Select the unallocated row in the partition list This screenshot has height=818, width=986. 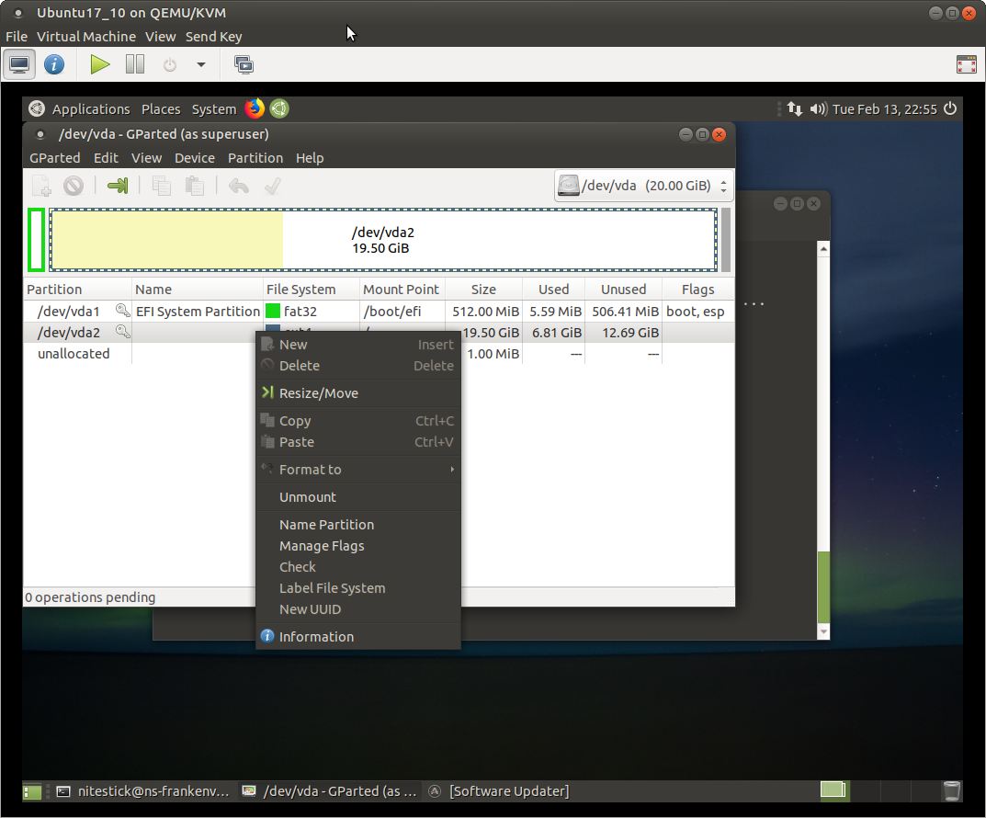379,353
